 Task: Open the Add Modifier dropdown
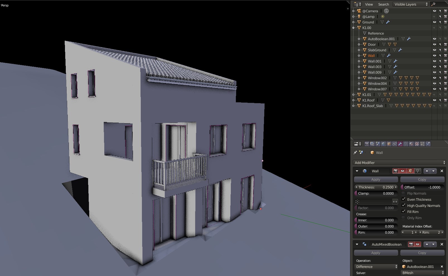pyautogui.click(x=399, y=163)
